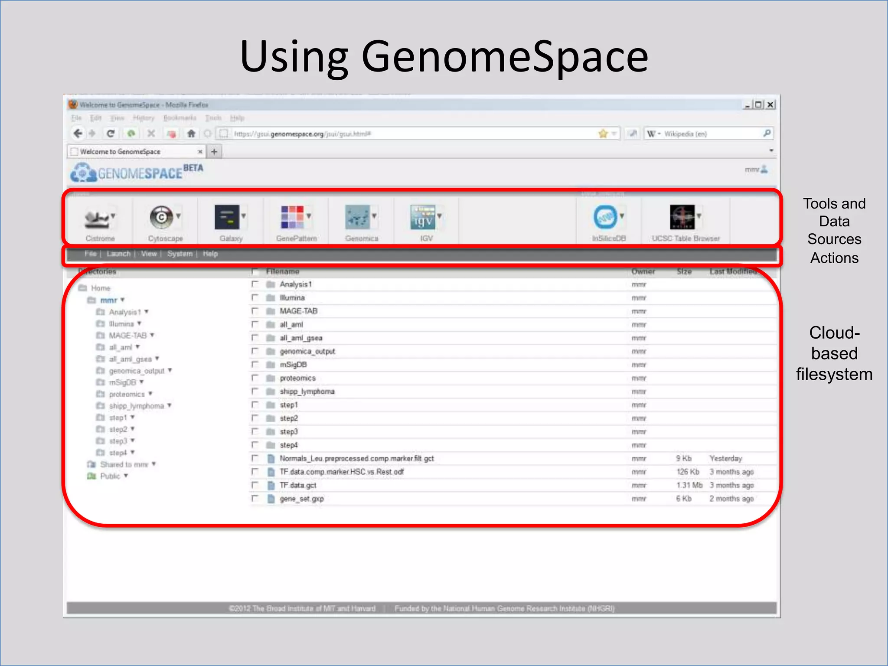Go to the browser home page icon
The height and width of the screenshot is (666, 888).
(x=191, y=133)
